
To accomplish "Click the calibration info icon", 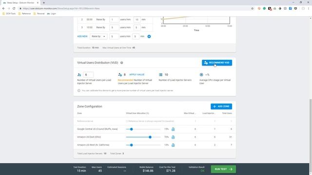I will [79, 91].
